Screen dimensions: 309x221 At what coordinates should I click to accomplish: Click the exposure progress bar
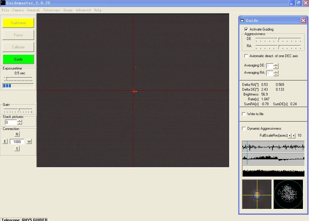click(18, 86)
